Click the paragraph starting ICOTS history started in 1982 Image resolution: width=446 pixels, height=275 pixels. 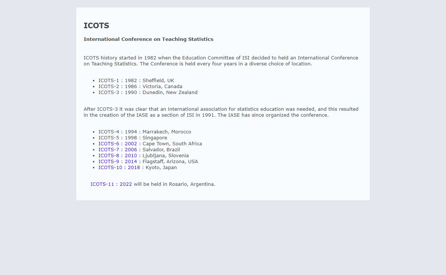(221, 61)
